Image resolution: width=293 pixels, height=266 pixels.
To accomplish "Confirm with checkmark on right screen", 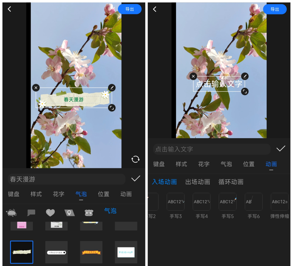I will pyautogui.click(x=281, y=148).
